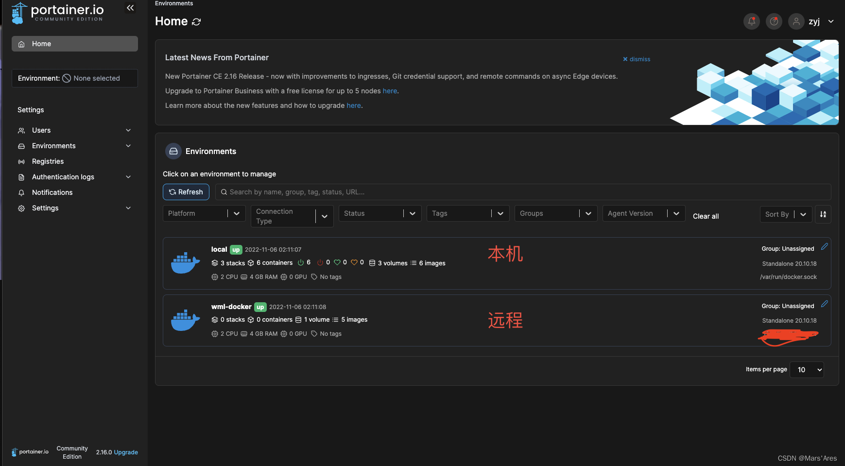
Task: Expand the Users submenu chevron
Action: tap(128, 130)
